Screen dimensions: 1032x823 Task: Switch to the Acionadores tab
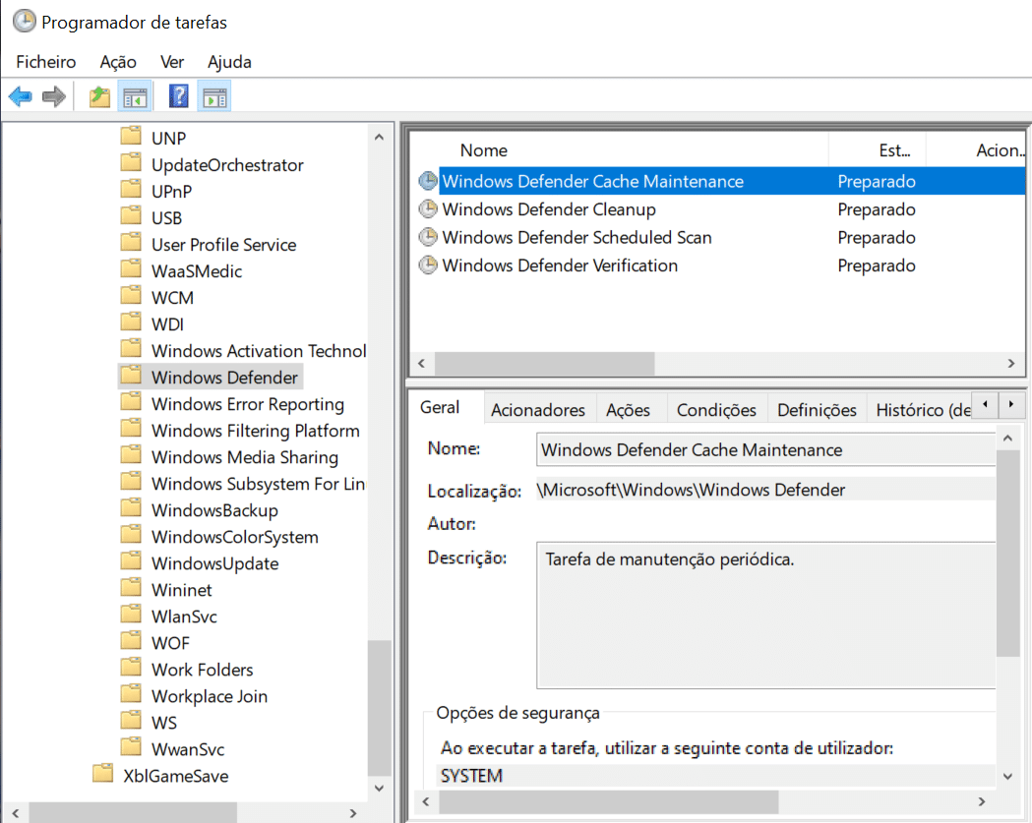538,410
